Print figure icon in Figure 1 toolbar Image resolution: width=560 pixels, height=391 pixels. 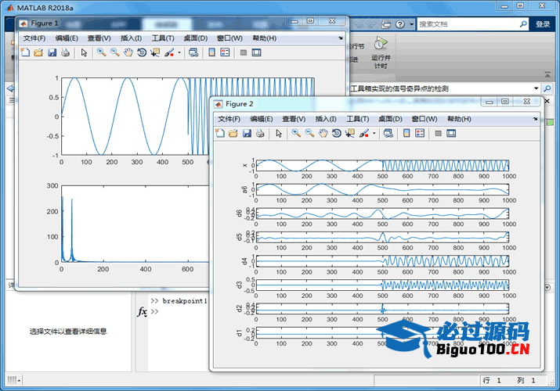tap(65, 52)
